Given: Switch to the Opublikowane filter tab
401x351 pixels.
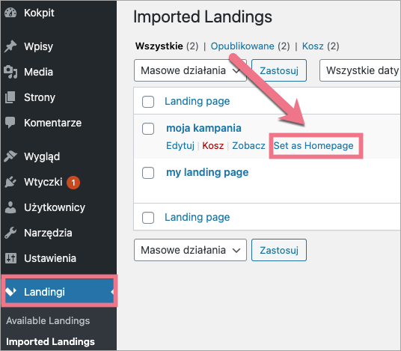Looking at the screenshot, I should 242,46.
